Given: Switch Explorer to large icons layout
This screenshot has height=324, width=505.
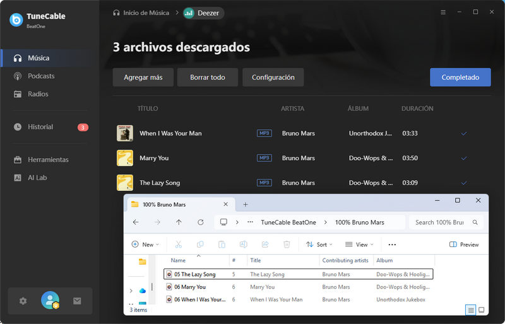Looking at the screenshot, I should click(482, 310).
